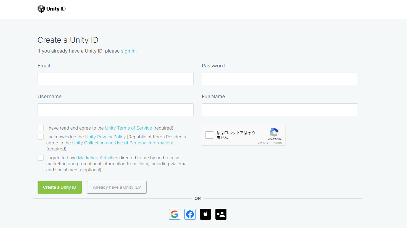Click the Full Name field label
407x228 pixels.
pos(213,97)
